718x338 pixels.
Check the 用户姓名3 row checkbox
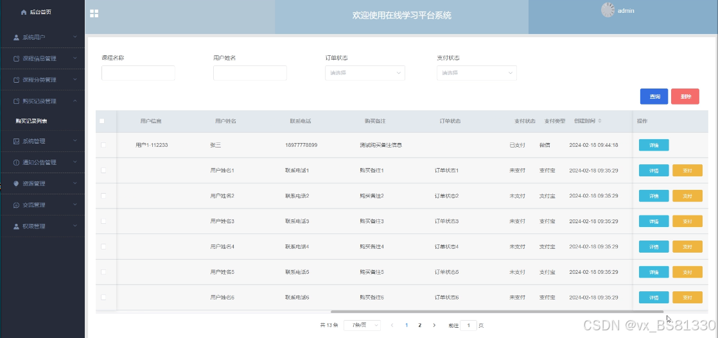coord(103,221)
